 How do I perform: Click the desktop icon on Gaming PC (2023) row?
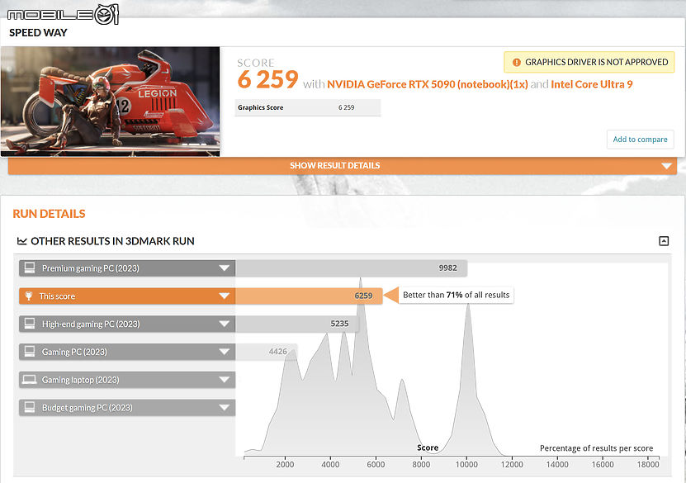pyautogui.click(x=30, y=352)
